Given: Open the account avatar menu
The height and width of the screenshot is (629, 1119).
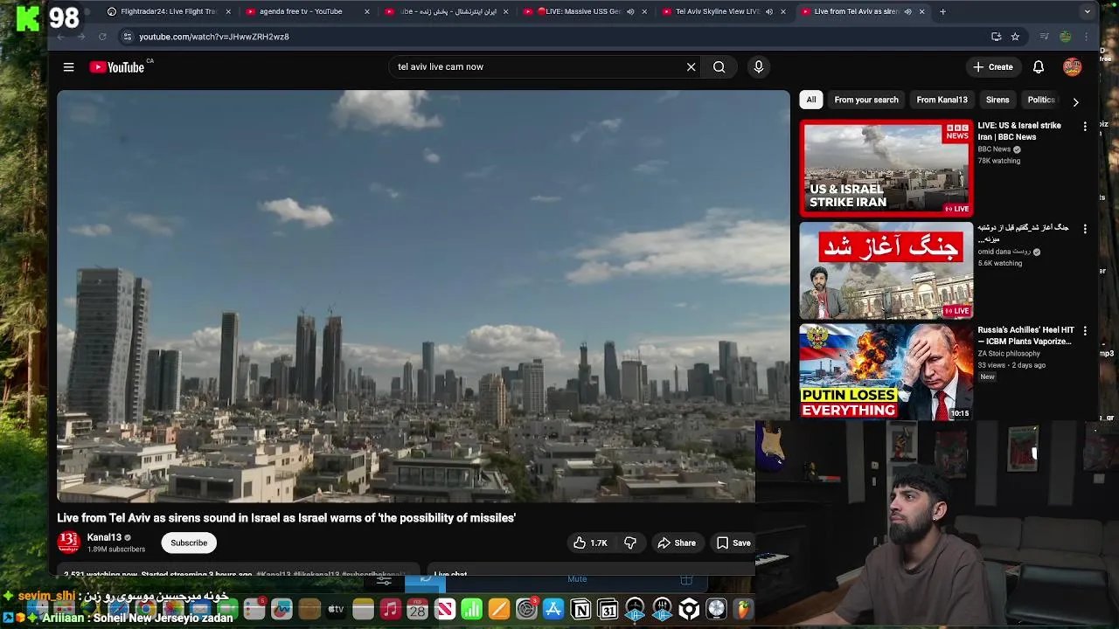Looking at the screenshot, I should point(1073,66).
